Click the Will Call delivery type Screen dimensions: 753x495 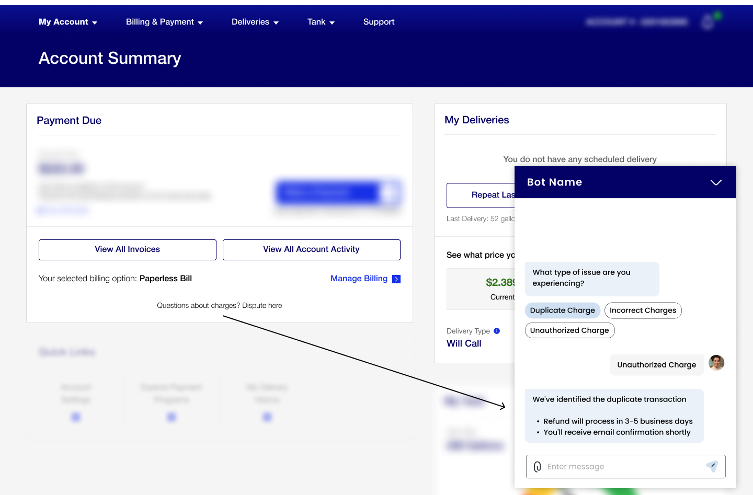point(464,343)
